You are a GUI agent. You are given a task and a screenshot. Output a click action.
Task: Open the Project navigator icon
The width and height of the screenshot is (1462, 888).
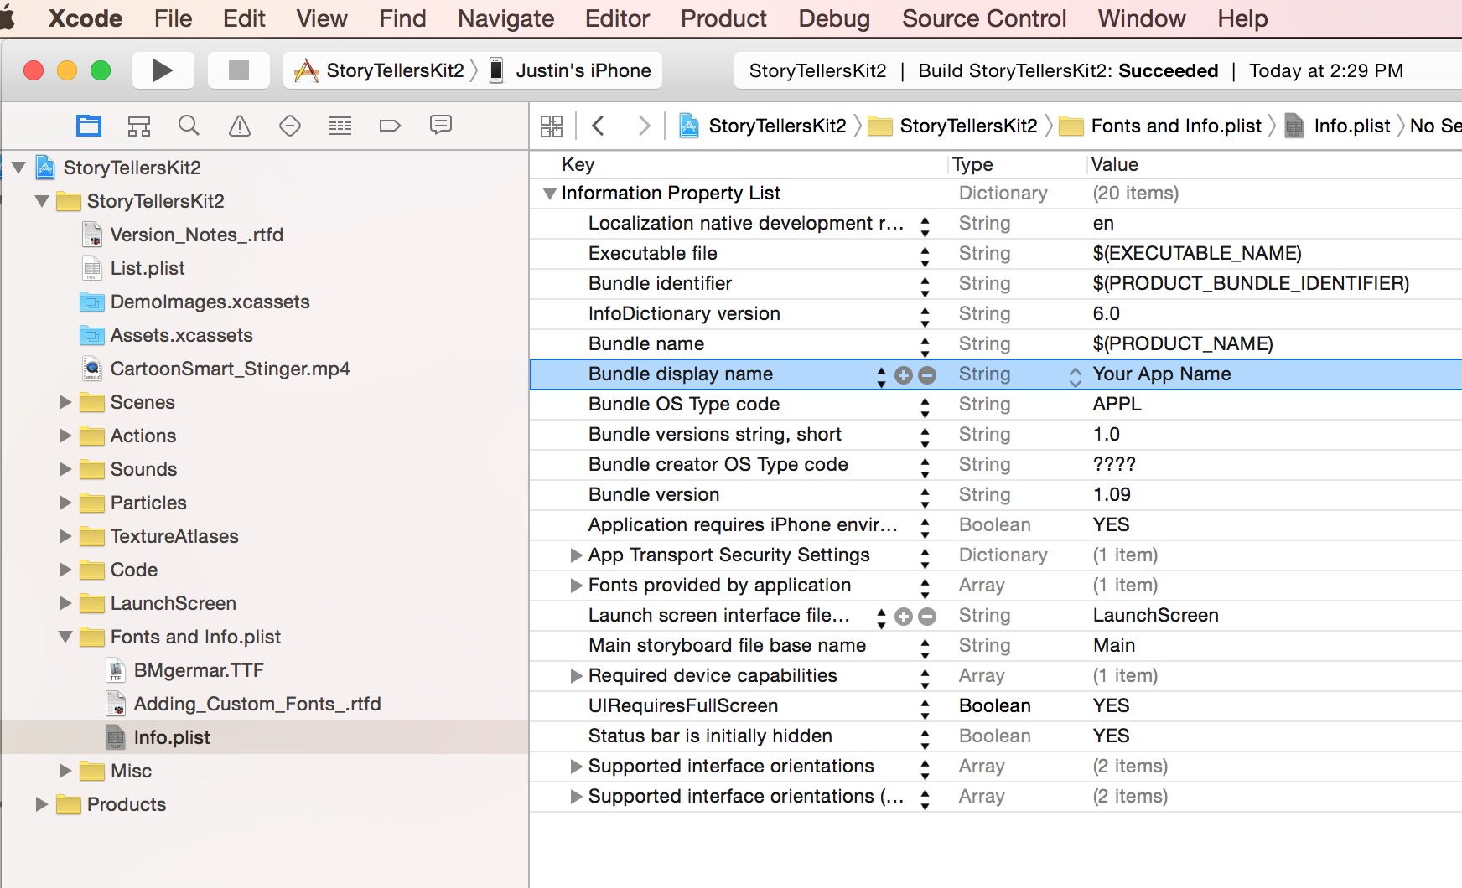click(x=89, y=126)
